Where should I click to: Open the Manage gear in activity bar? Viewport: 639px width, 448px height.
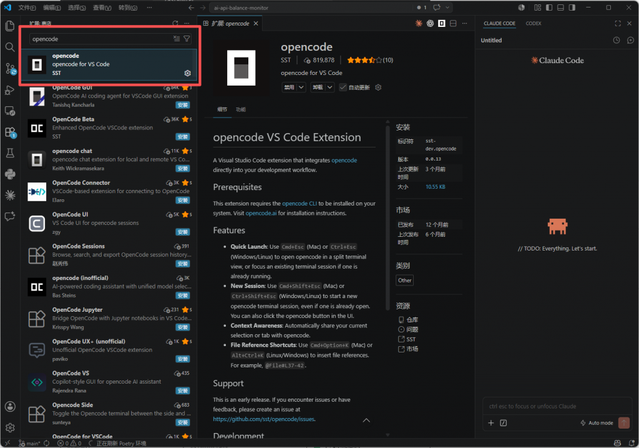(x=10, y=427)
